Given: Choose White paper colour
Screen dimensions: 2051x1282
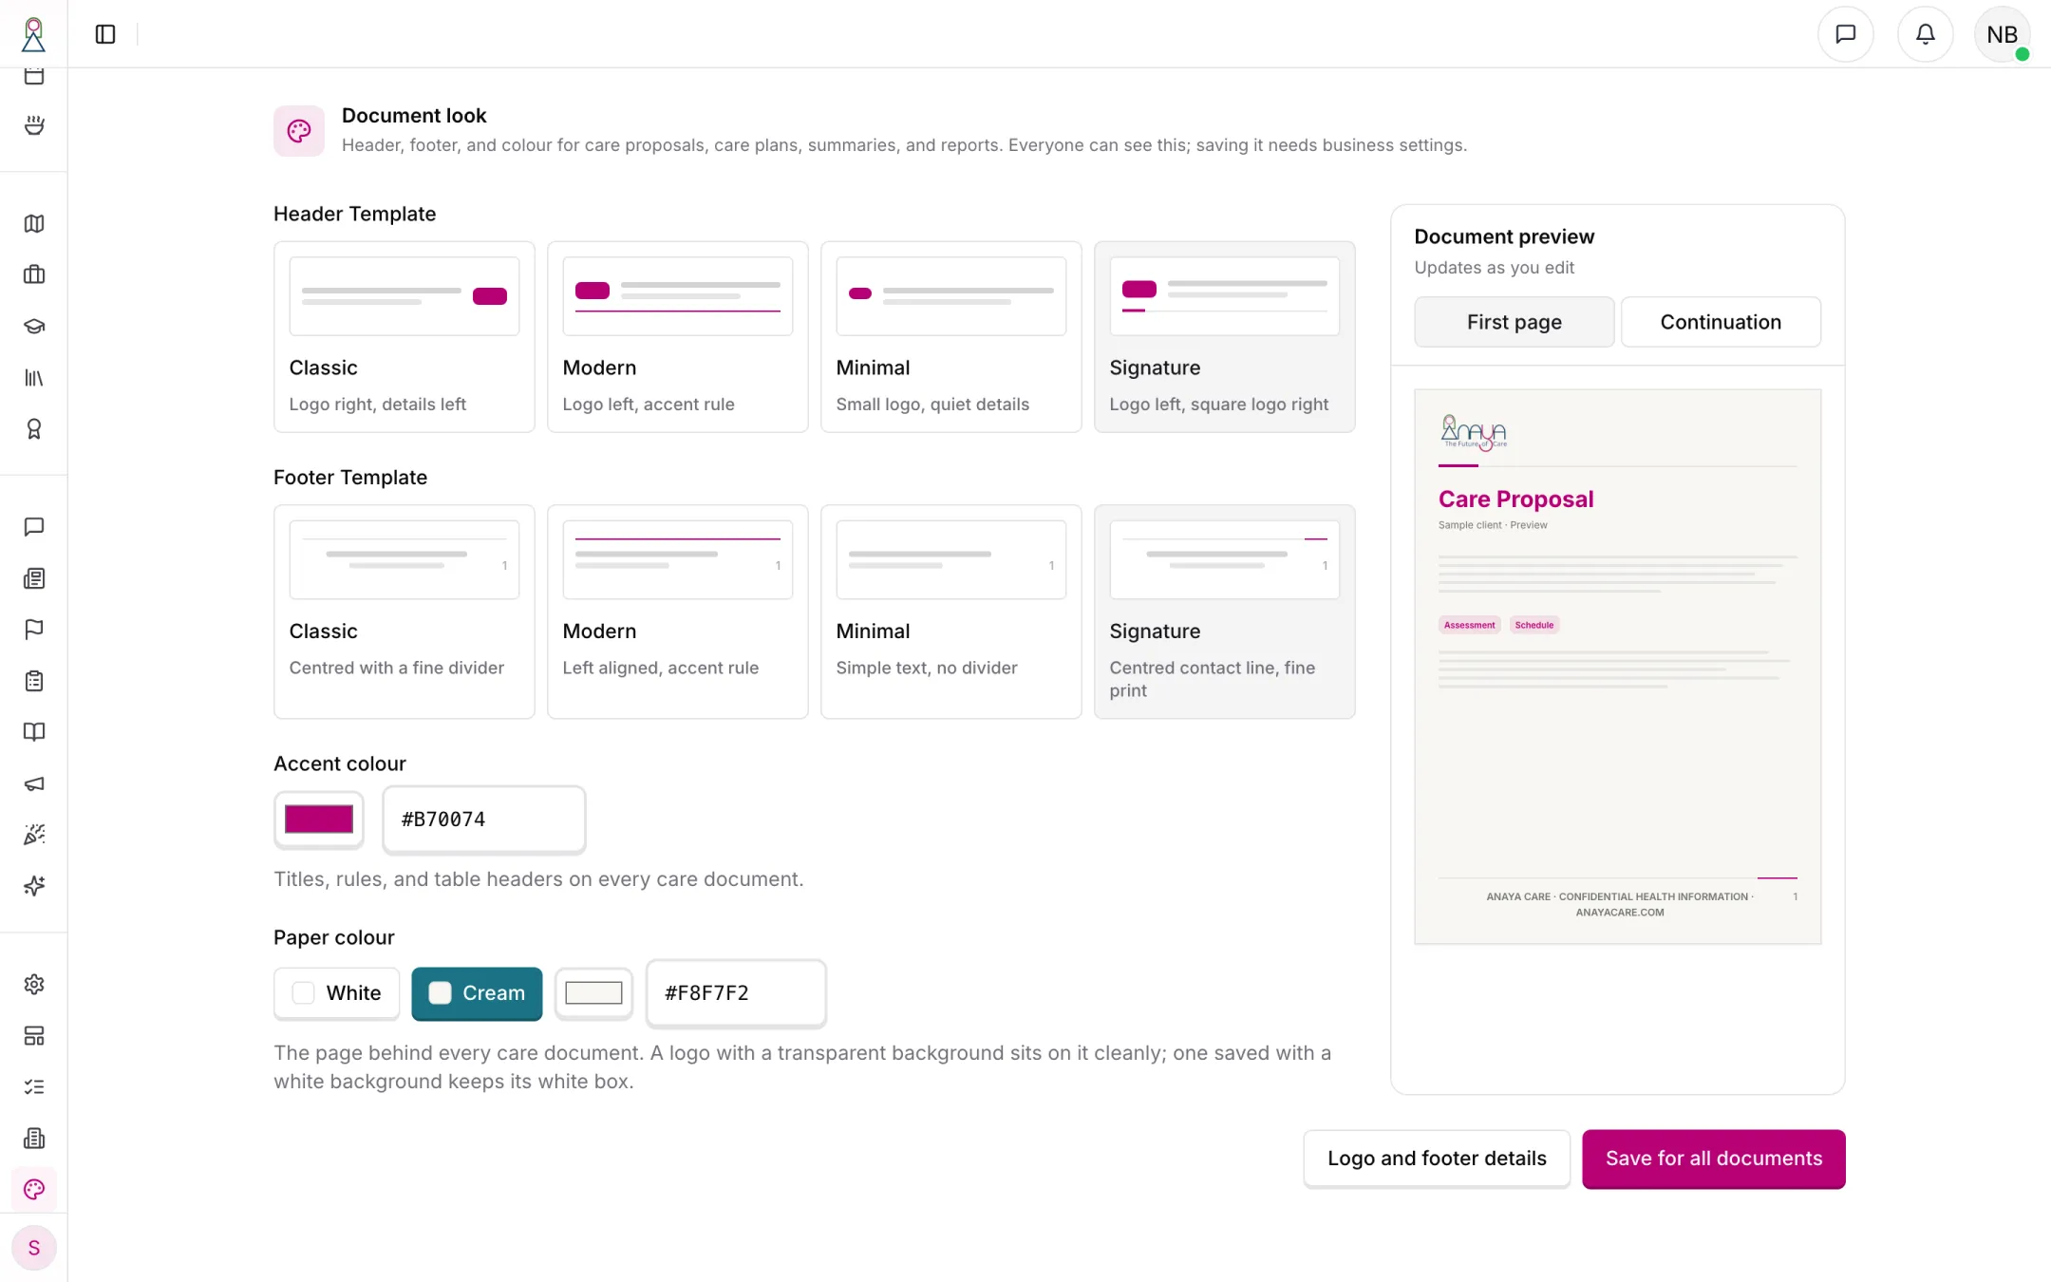Looking at the screenshot, I should (x=336, y=993).
